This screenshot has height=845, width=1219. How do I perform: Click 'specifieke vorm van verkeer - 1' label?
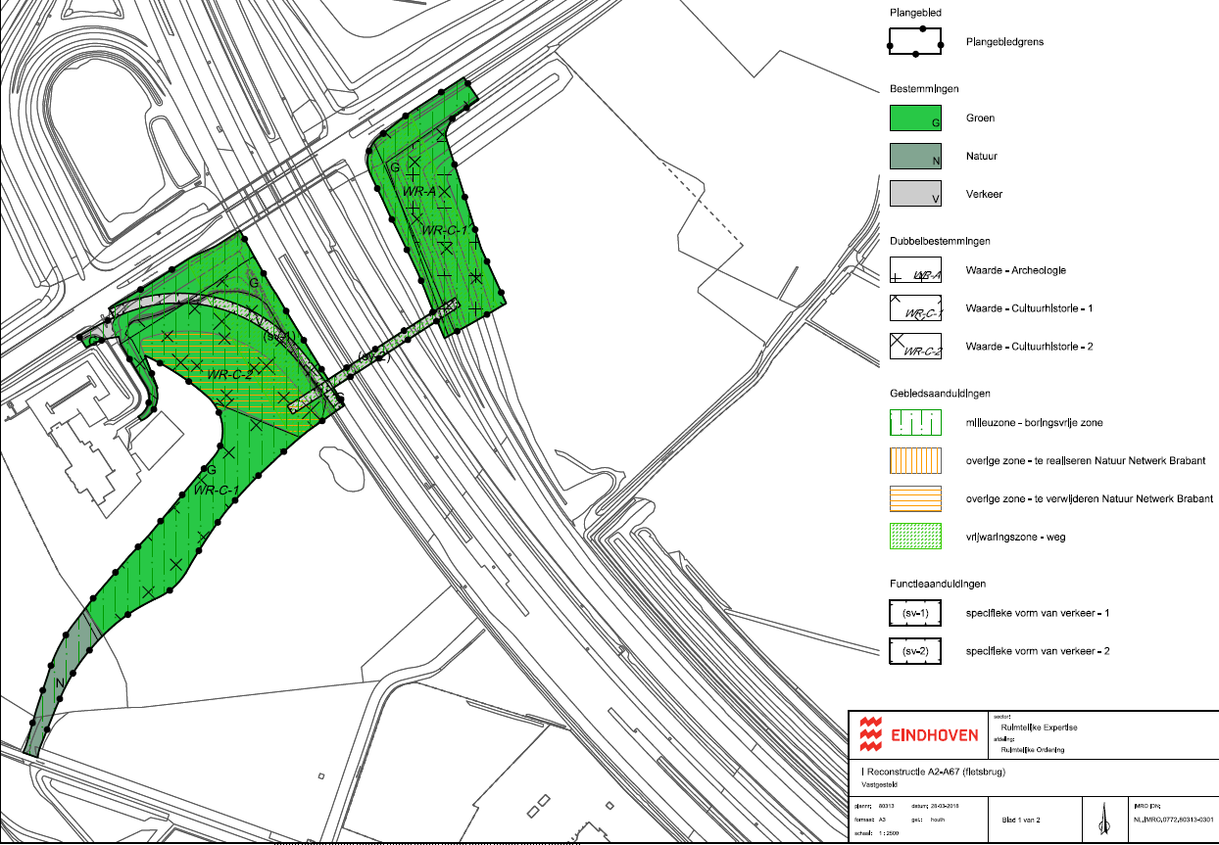tap(1039, 614)
